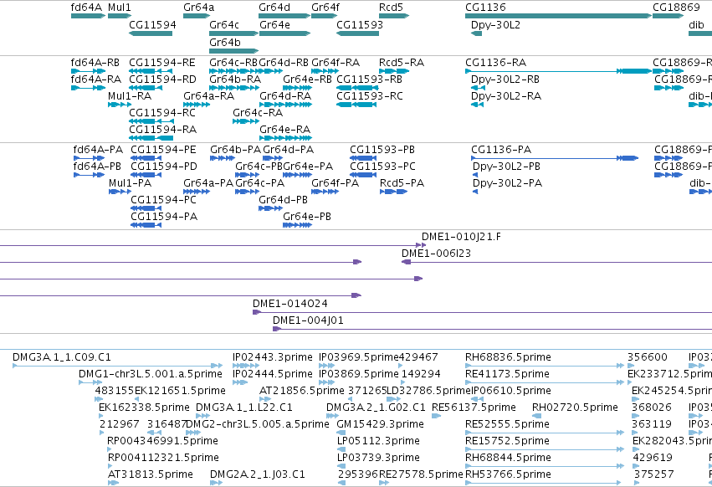Click the Rcd5 gene label
712x487 pixels.
pos(391,8)
